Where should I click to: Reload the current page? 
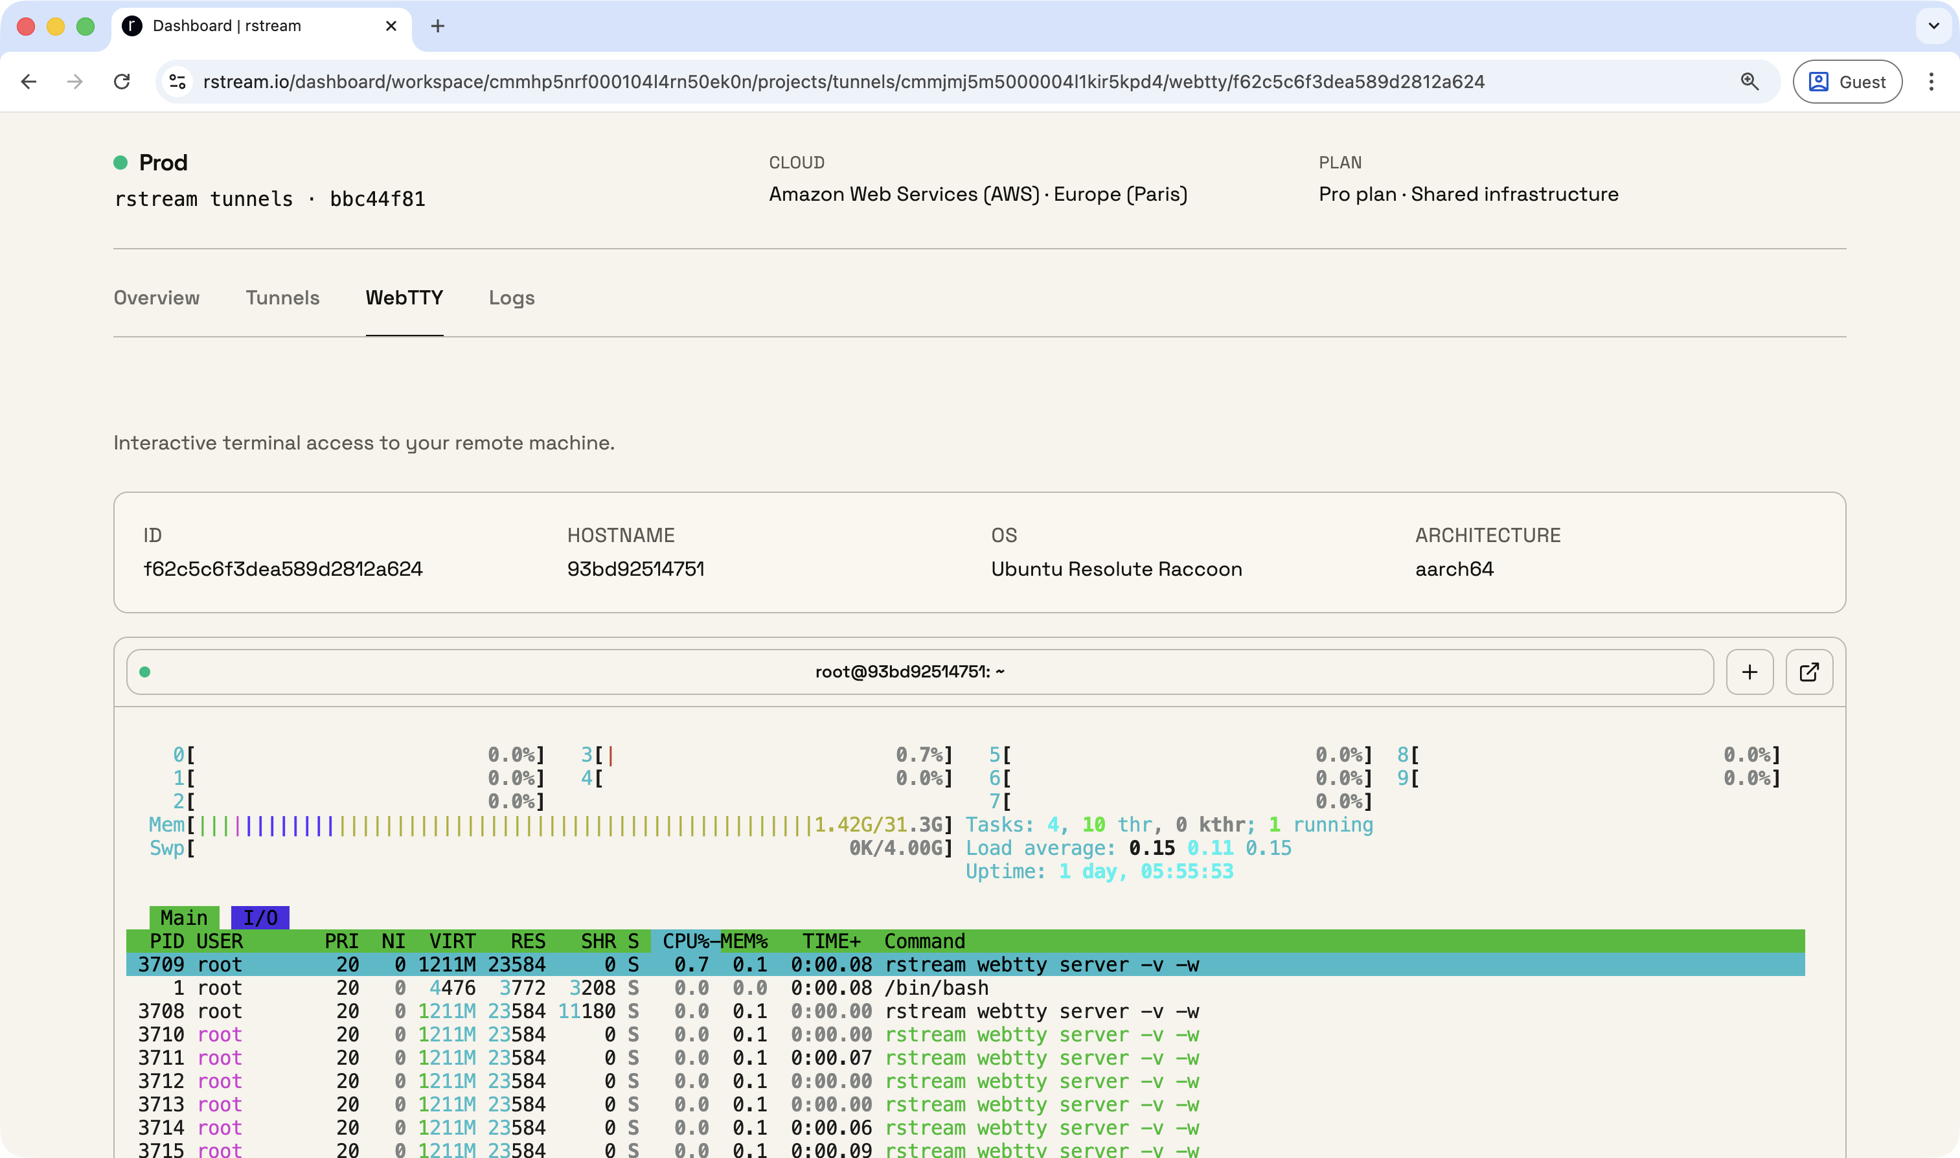click(122, 81)
